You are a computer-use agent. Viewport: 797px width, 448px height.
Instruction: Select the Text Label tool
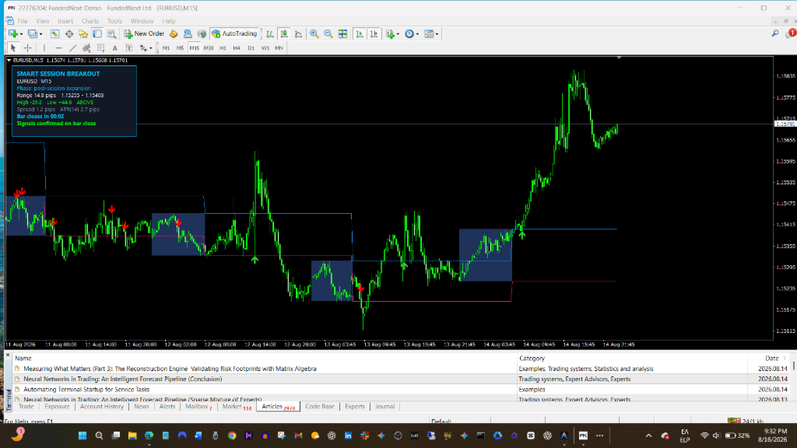(x=129, y=47)
